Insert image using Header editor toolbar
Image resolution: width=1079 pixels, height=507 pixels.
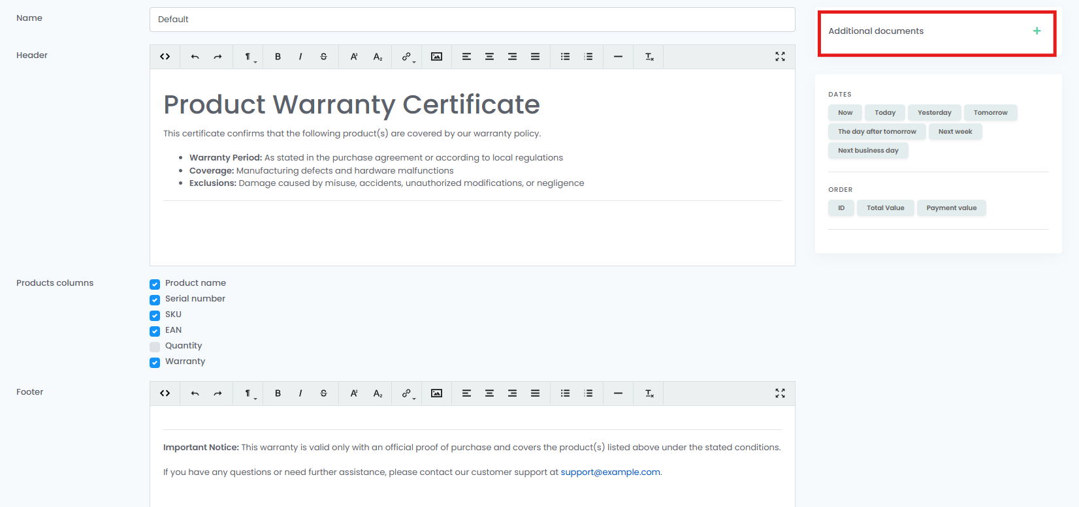436,57
